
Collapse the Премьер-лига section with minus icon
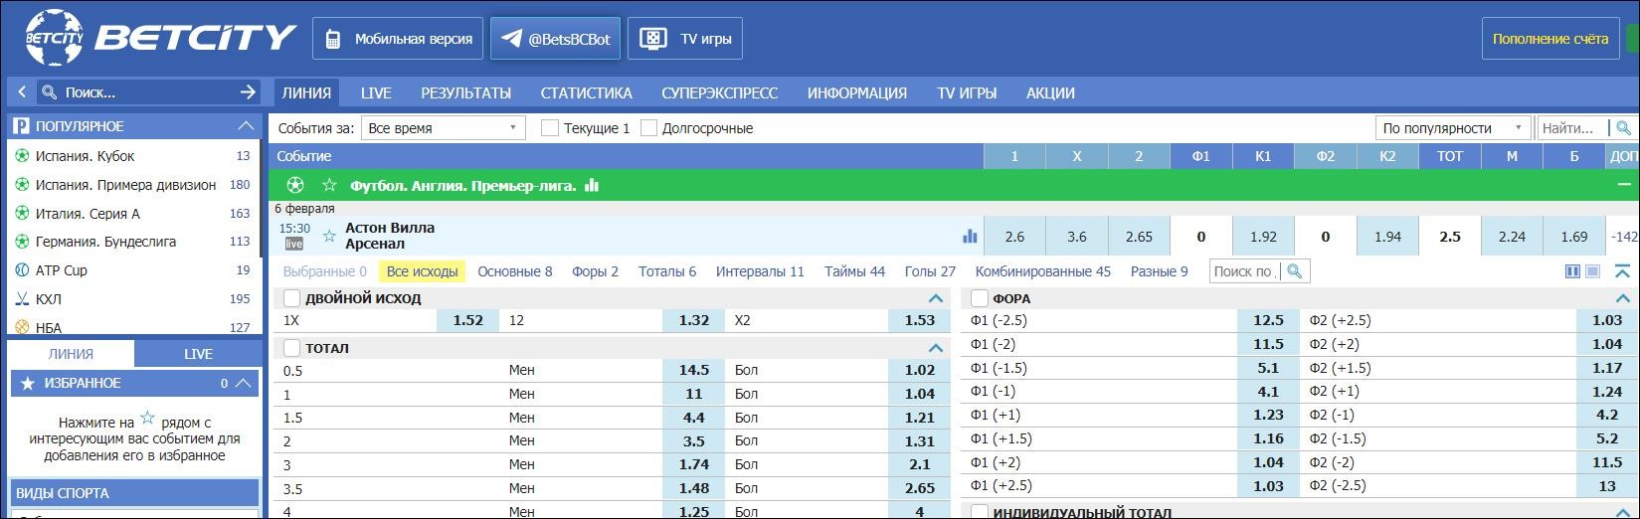[x=1625, y=185]
